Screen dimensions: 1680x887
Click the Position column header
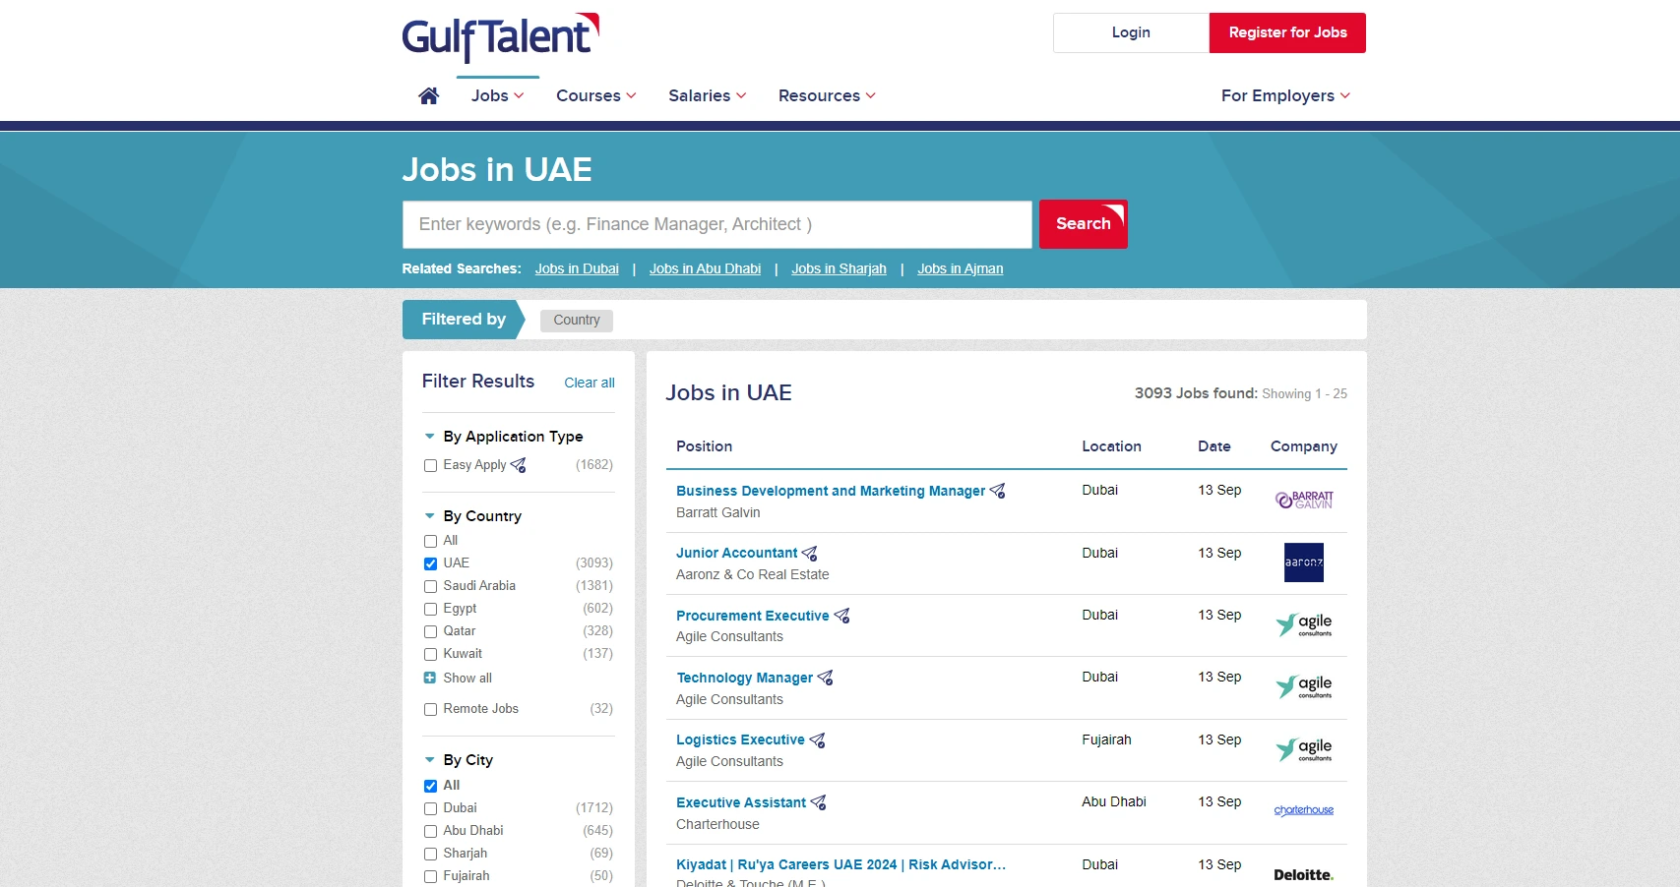[704, 446]
